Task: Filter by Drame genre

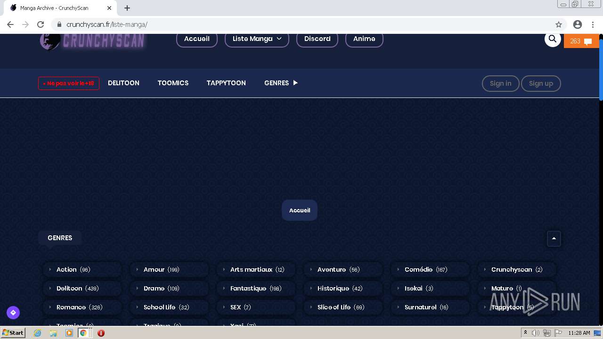Action: click(170, 288)
